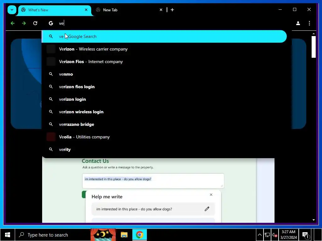Open File Explorer from the taskbar
322x241 pixels.
124,235
